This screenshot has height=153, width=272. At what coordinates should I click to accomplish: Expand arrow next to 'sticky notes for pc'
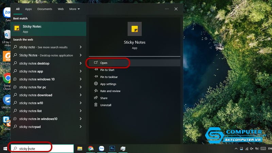[x=81, y=87]
